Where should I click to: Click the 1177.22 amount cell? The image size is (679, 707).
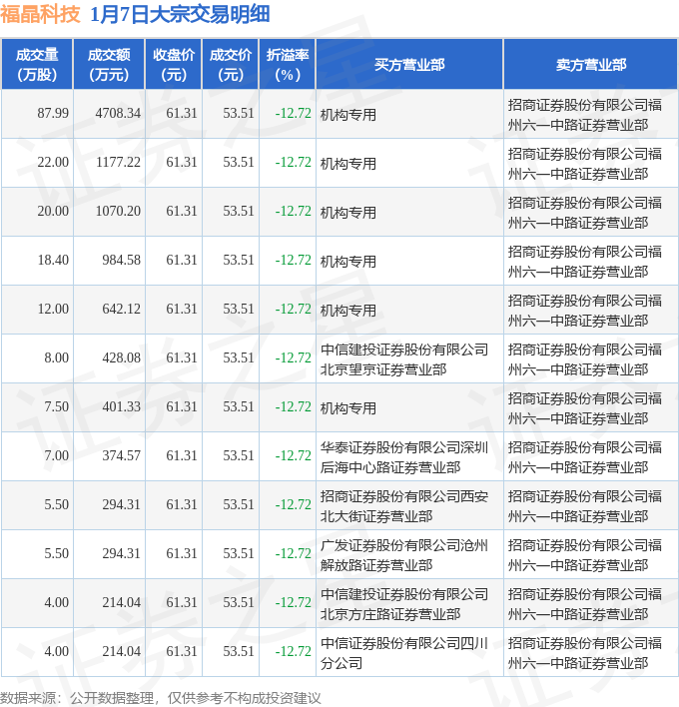click(118, 163)
